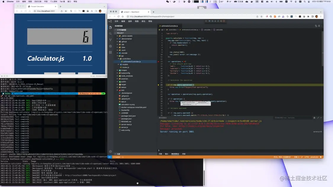Open server.js in the file explorer

coord(124,127)
